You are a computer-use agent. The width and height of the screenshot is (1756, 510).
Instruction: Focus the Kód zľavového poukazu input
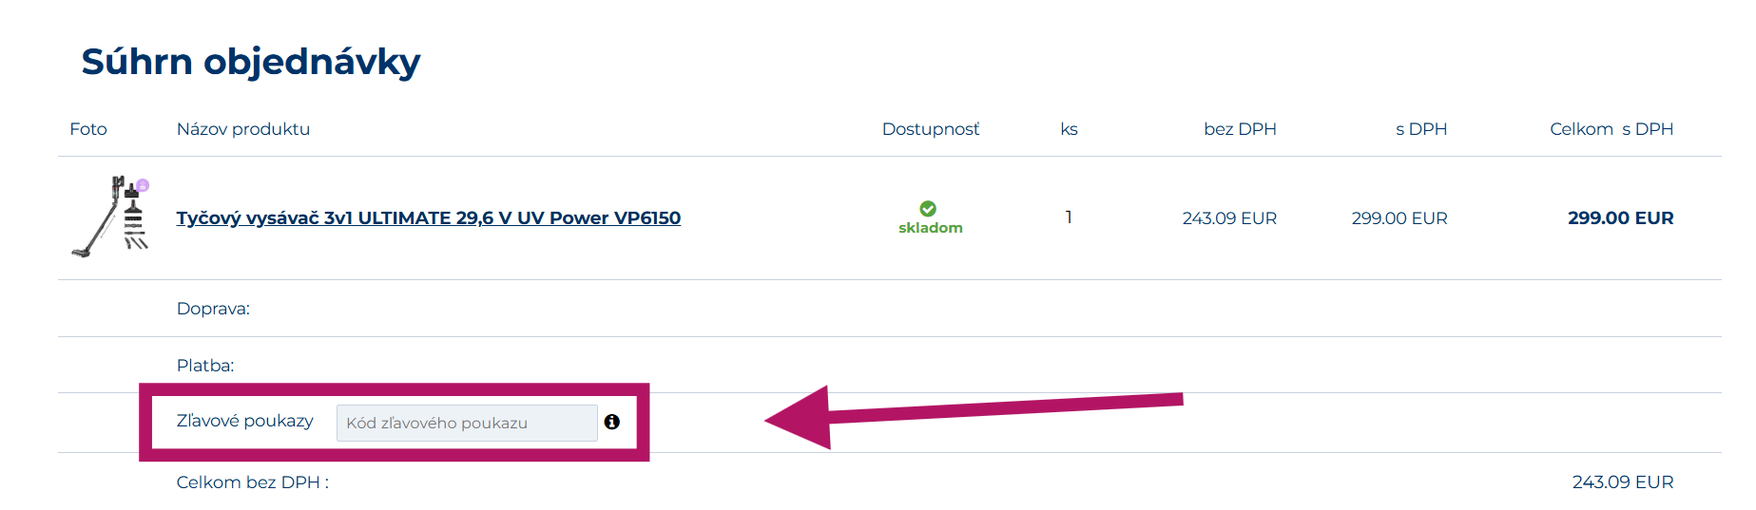(466, 423)
